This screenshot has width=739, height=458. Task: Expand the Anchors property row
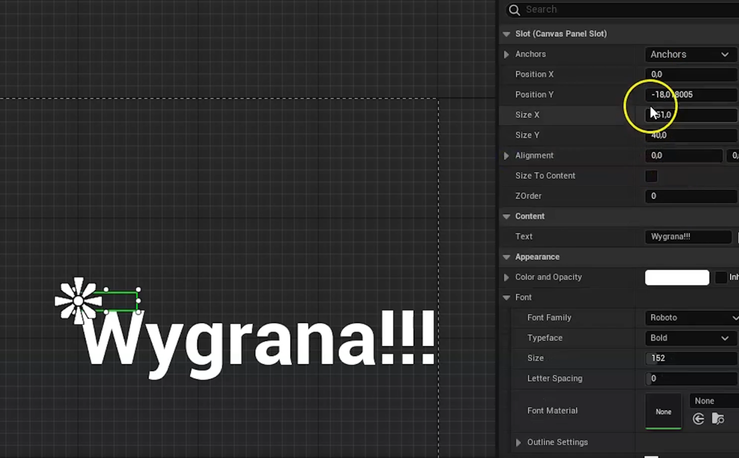pyautogui.click(x=506, y=54)
